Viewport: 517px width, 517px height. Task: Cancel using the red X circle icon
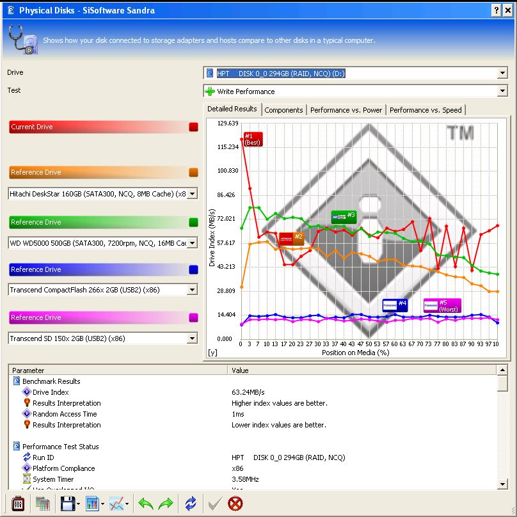pyautogui.click(x=235, y=504)
